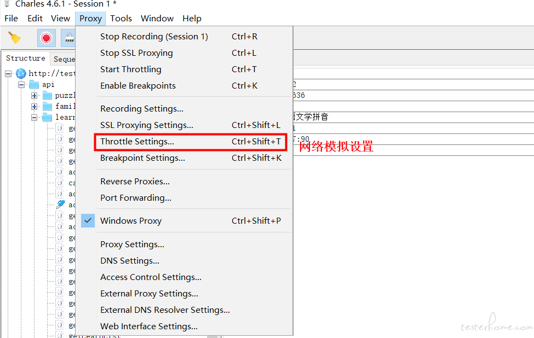Open External Proxy Settings...

pyautogui.click(x=184, y=294)
